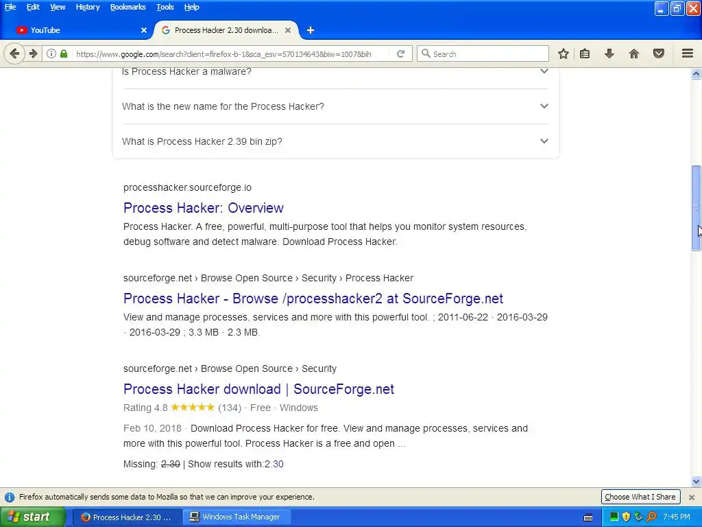Bookmark this page with the star icon
This screenshot has width=702, height=527.
click(564, 54)
